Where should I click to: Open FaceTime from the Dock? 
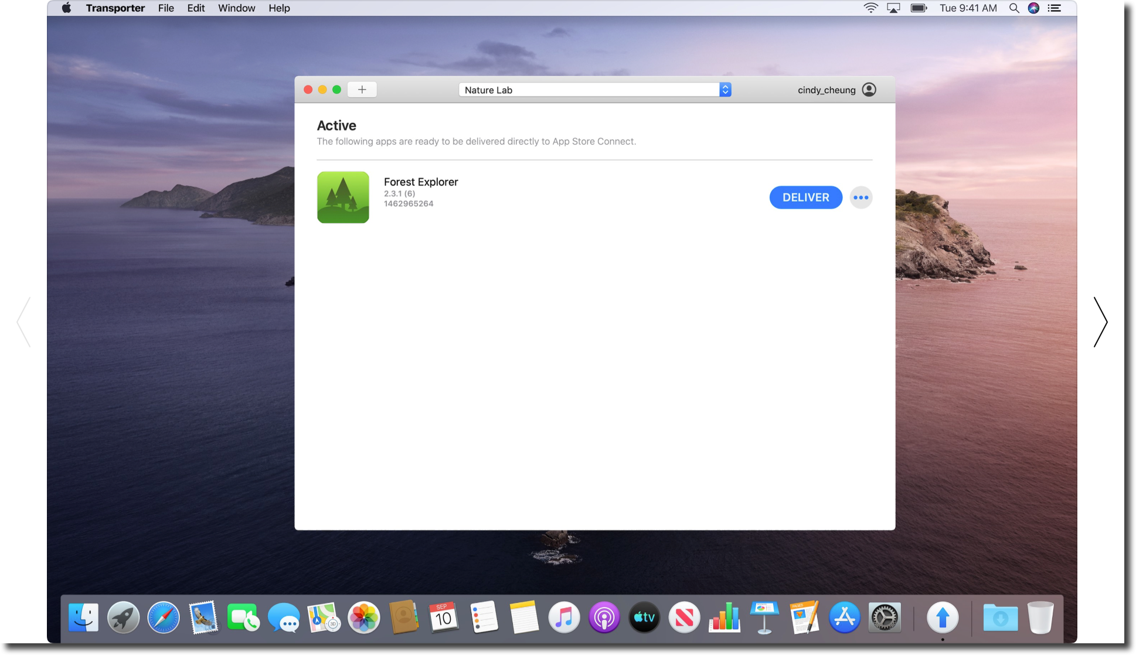243,618
